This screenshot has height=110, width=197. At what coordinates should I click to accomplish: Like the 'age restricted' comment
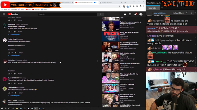[x=9, y=83]
